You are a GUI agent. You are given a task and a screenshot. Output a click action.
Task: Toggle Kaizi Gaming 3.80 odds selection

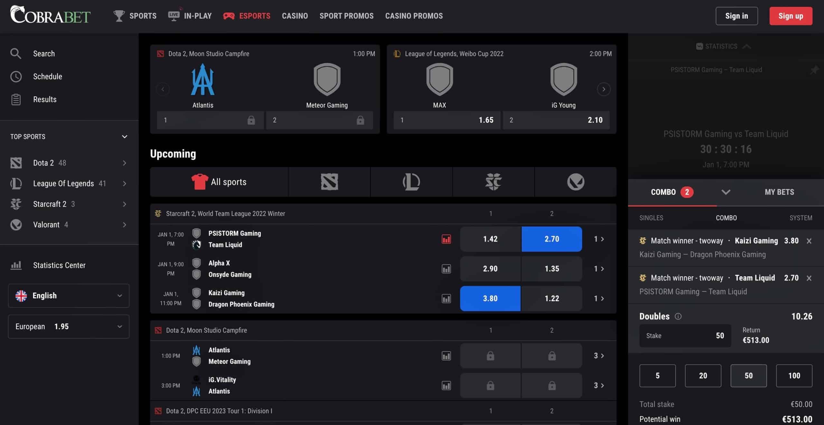[x=490, y=298]
